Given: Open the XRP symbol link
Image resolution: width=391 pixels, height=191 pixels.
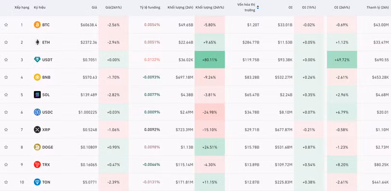Looking at the screenshot, I should tap(46, 130).
